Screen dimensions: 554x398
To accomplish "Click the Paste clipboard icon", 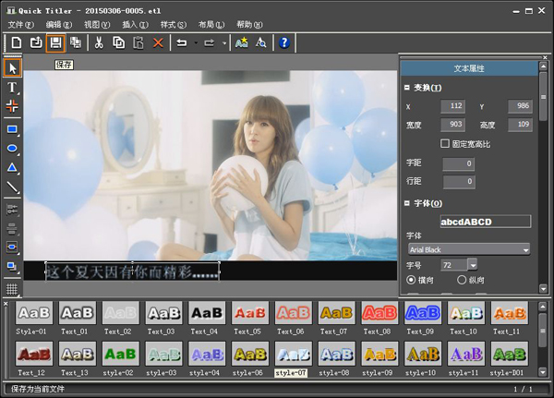I will [x=138, y=42].
